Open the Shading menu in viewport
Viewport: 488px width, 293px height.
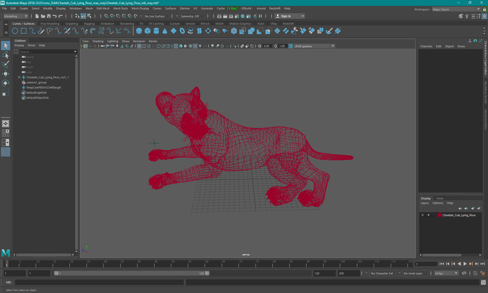(98, 41)
